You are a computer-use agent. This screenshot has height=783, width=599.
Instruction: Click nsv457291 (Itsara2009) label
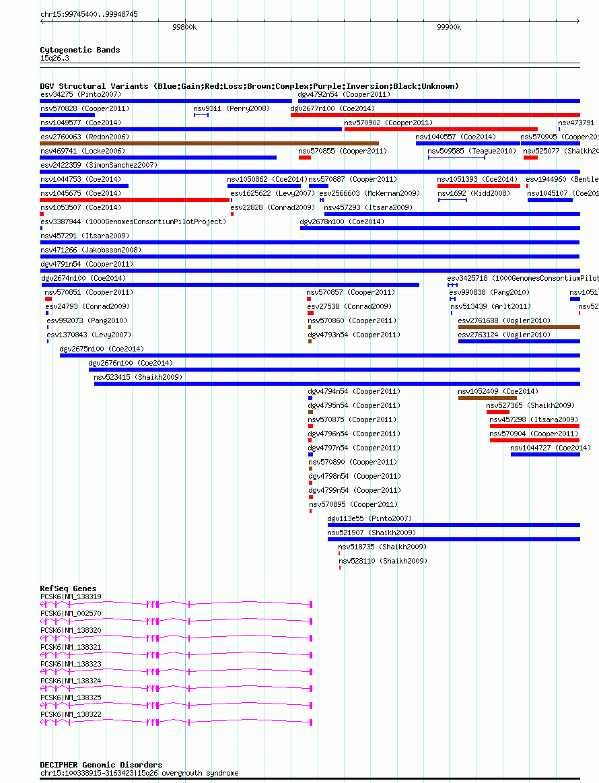coord(85,236)
